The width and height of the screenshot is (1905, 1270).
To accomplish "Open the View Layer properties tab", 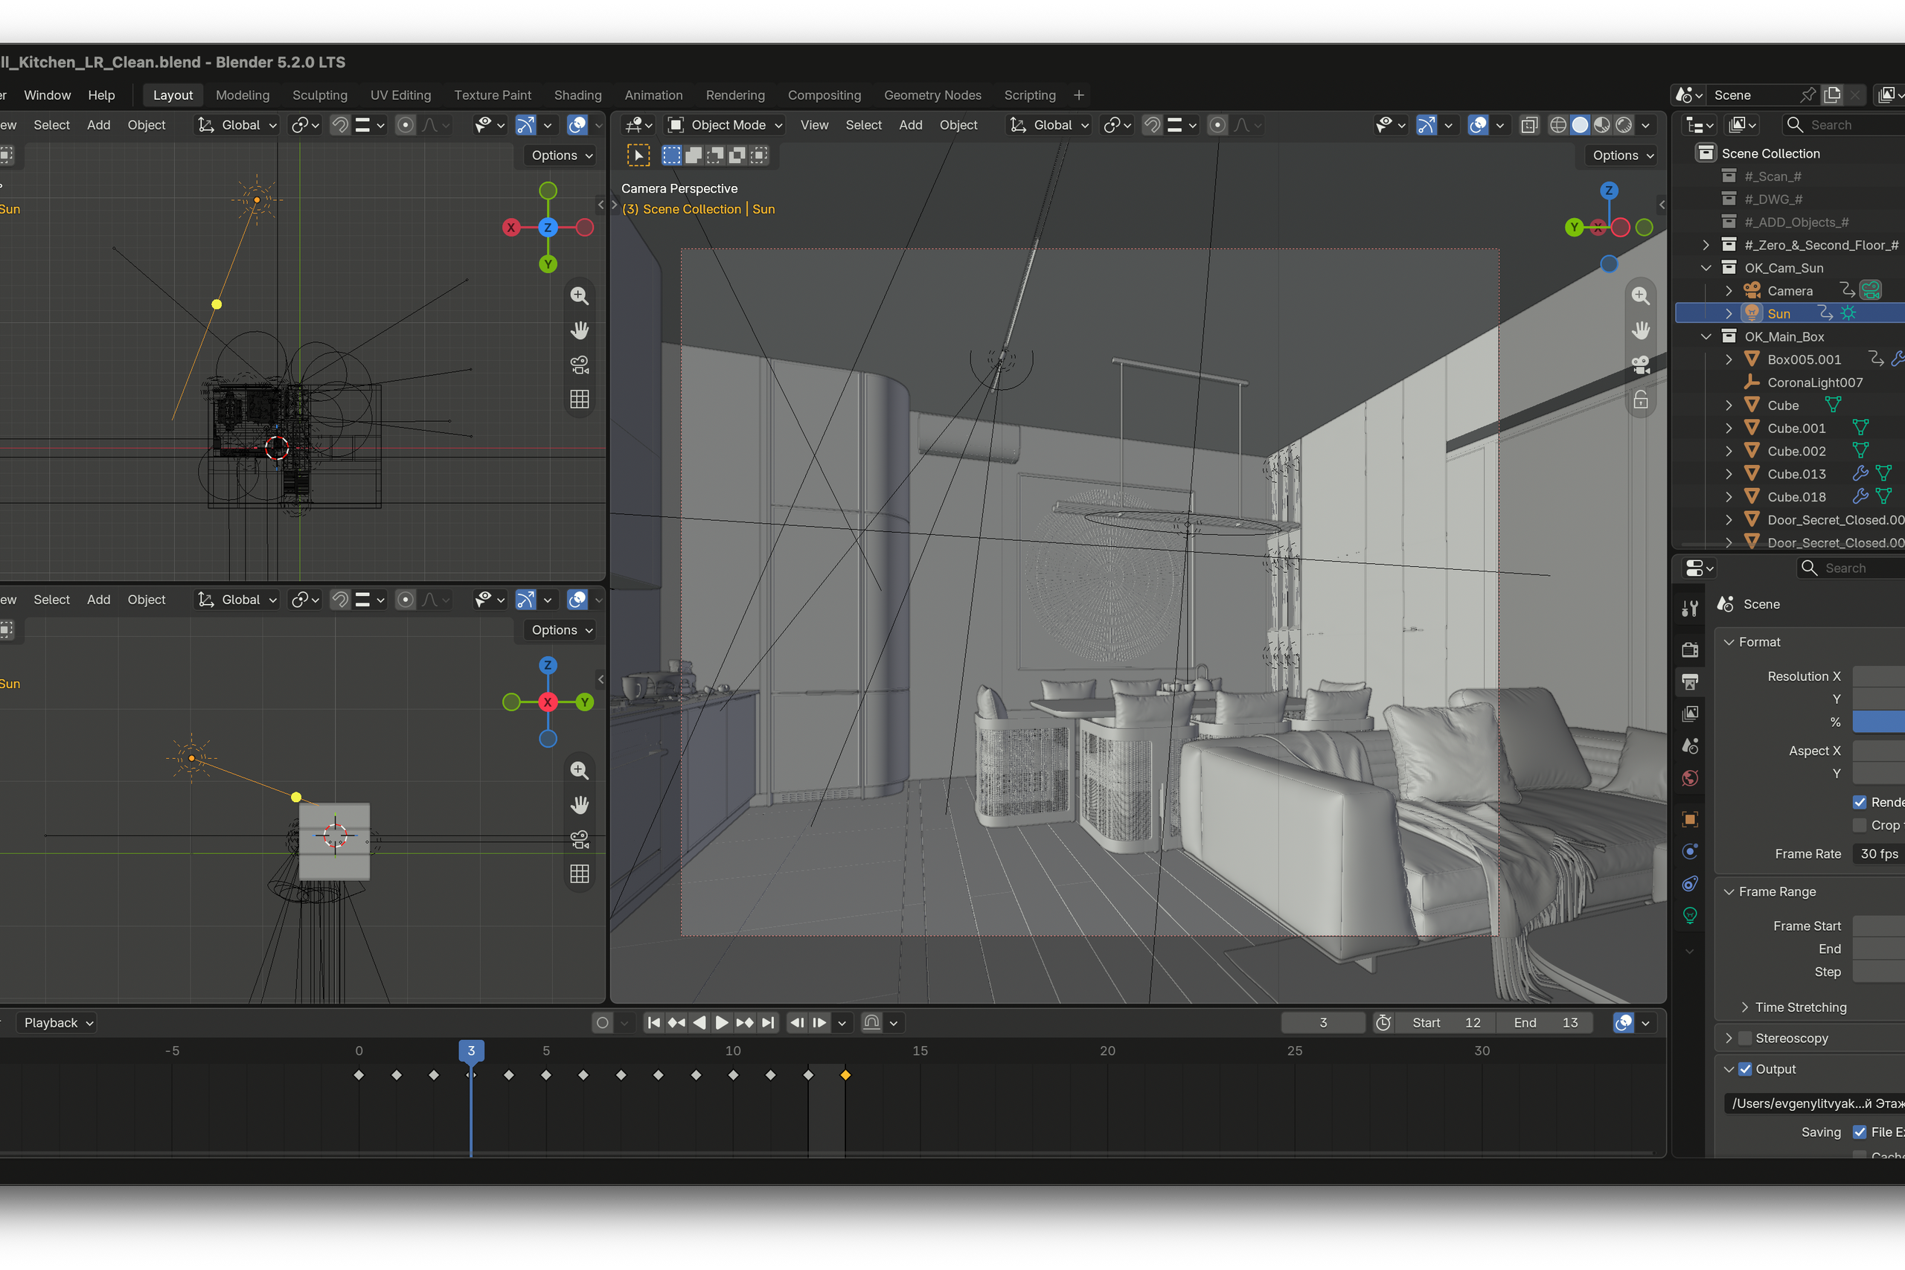I will [x=1689, y=713].
